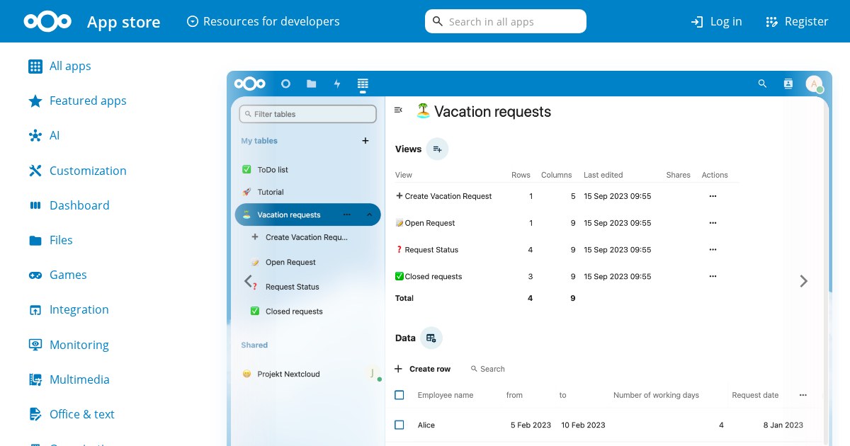850x446 pixels.
Task: Click the Activity bolt icon in screenshot header
Action: [337, 84]
